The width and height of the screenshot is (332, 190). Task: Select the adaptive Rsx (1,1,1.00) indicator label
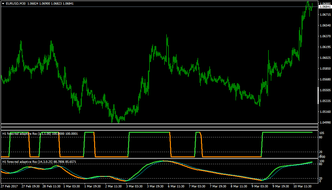[x=40, y=134]
